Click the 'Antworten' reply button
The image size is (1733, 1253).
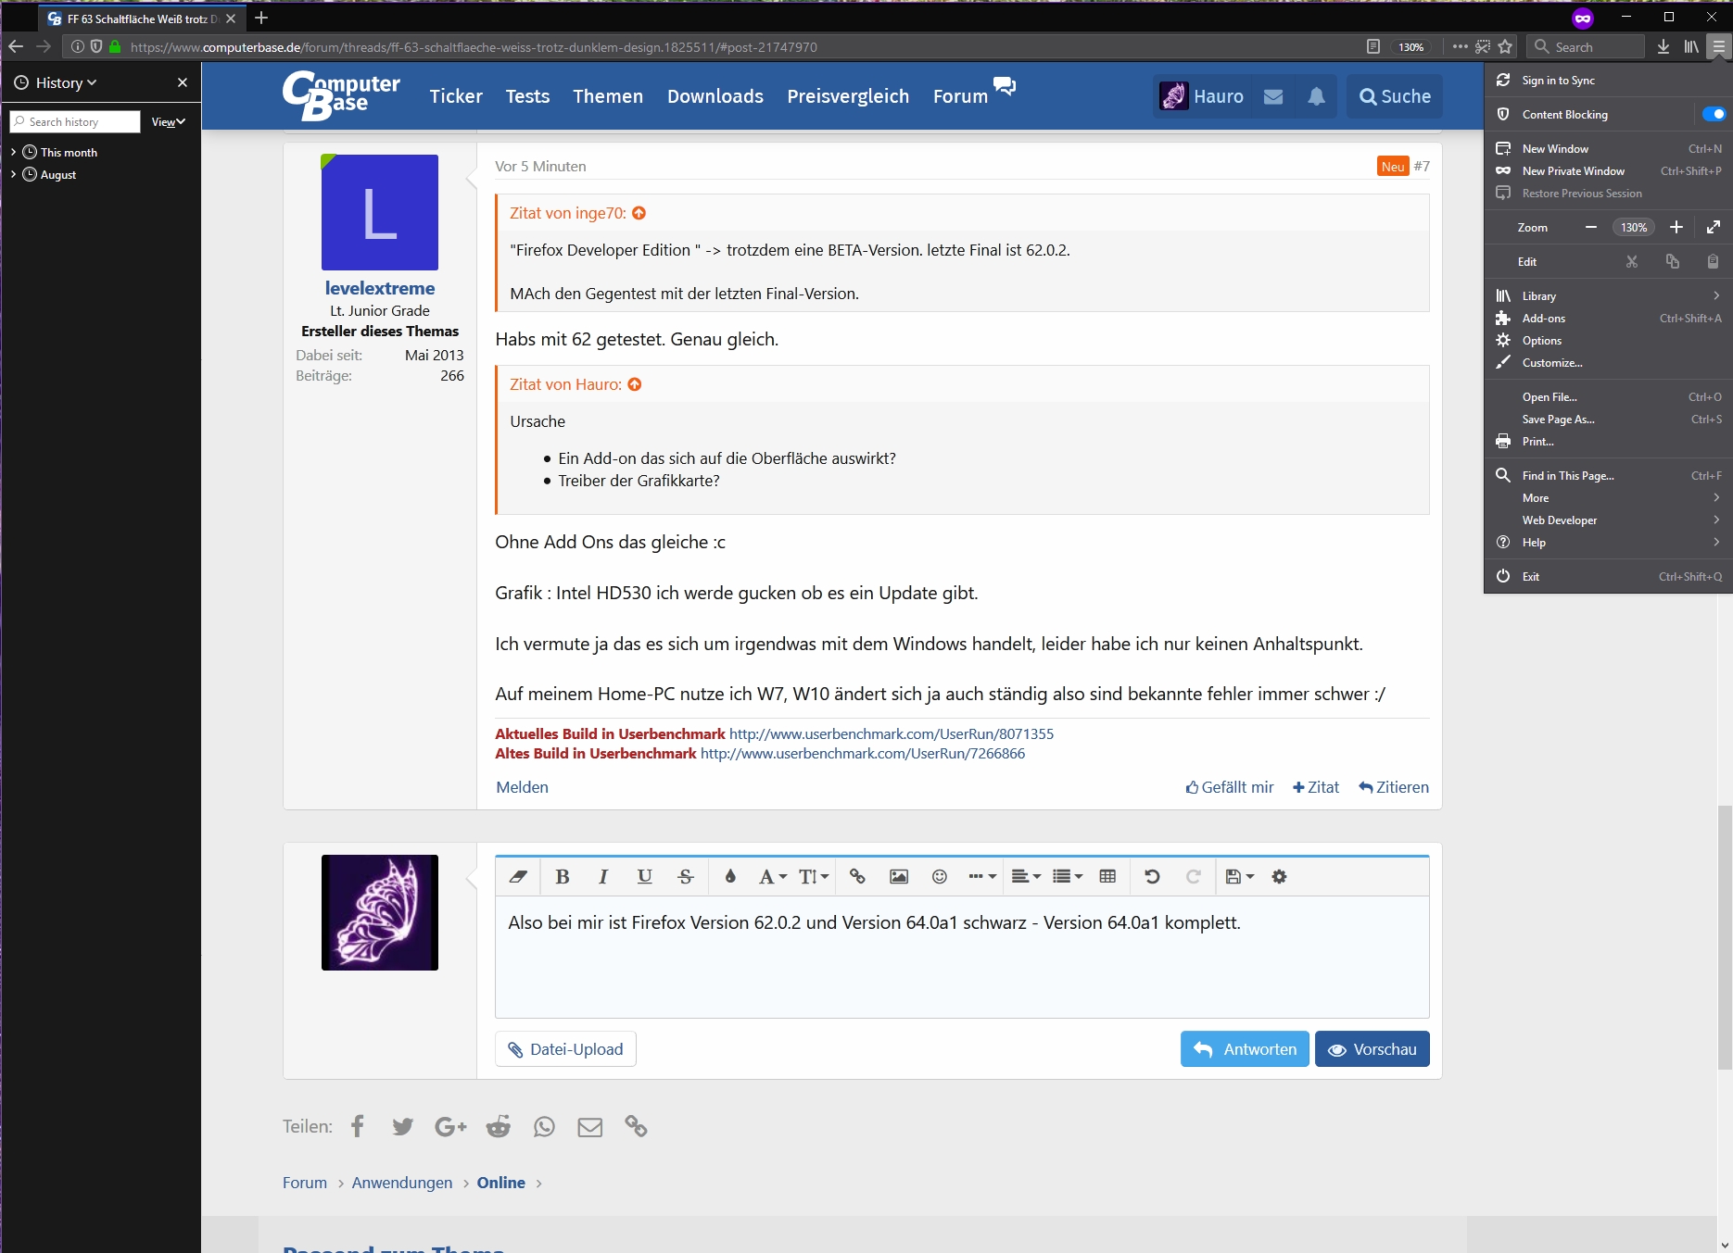(1245, 1048)
